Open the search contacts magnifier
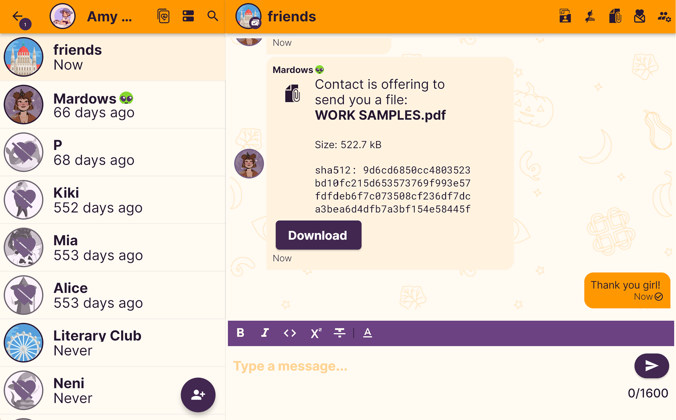Viewport: 676px width, 420px height. tap(213, 16)
